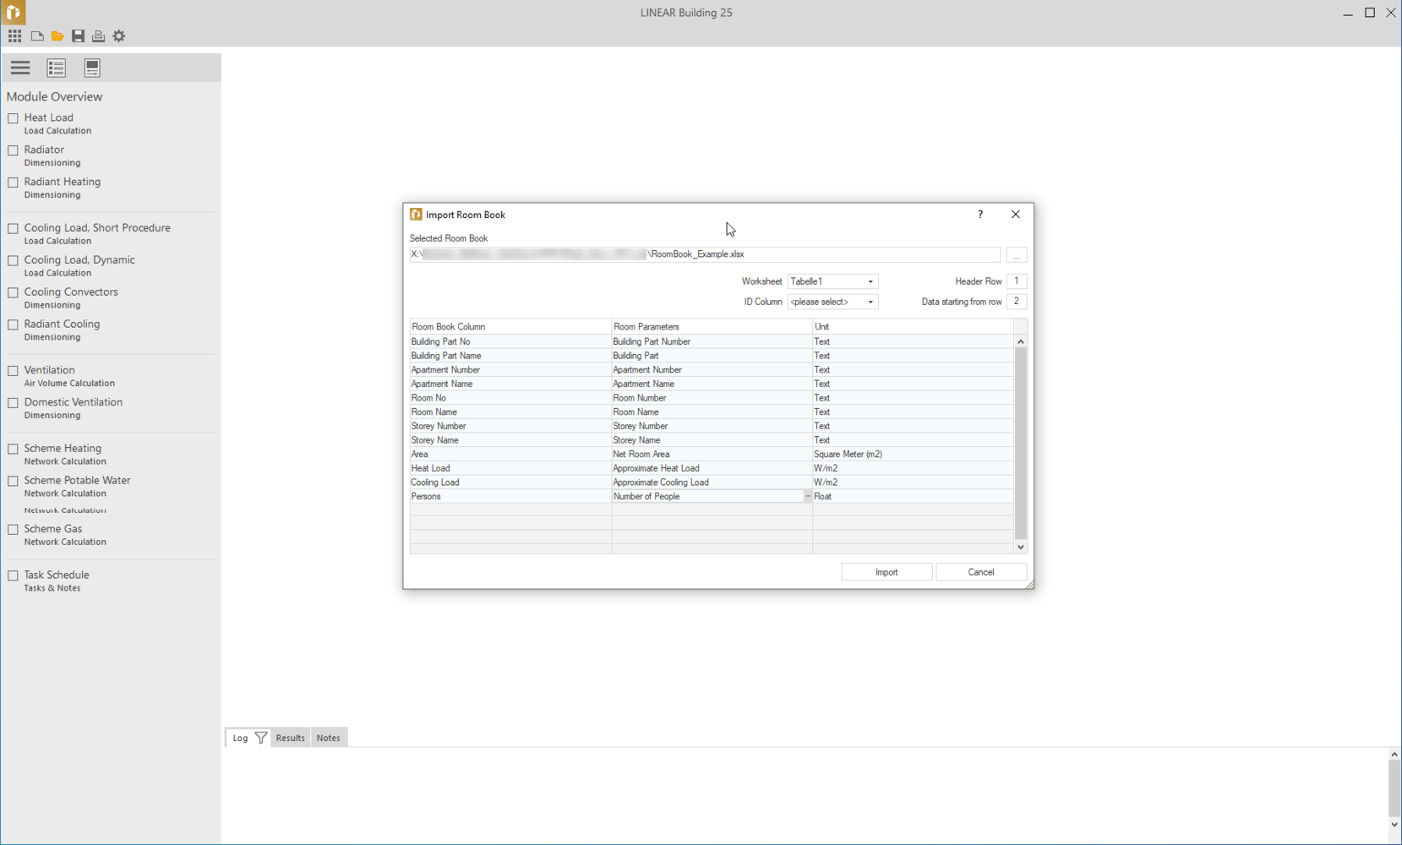The width and height of the screenshot is (1402, 845).
Task: Open the module grid launcher icon
Action: click(x=15, y=36)
